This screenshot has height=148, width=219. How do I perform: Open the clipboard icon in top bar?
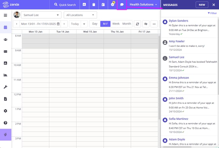93,5
